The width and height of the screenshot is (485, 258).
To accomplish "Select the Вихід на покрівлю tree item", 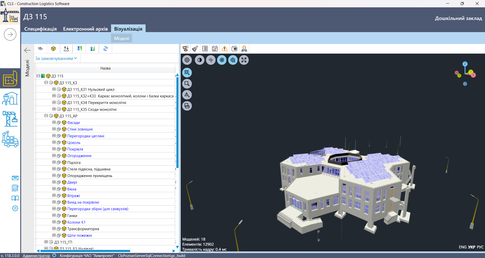I will pos(83,202).
